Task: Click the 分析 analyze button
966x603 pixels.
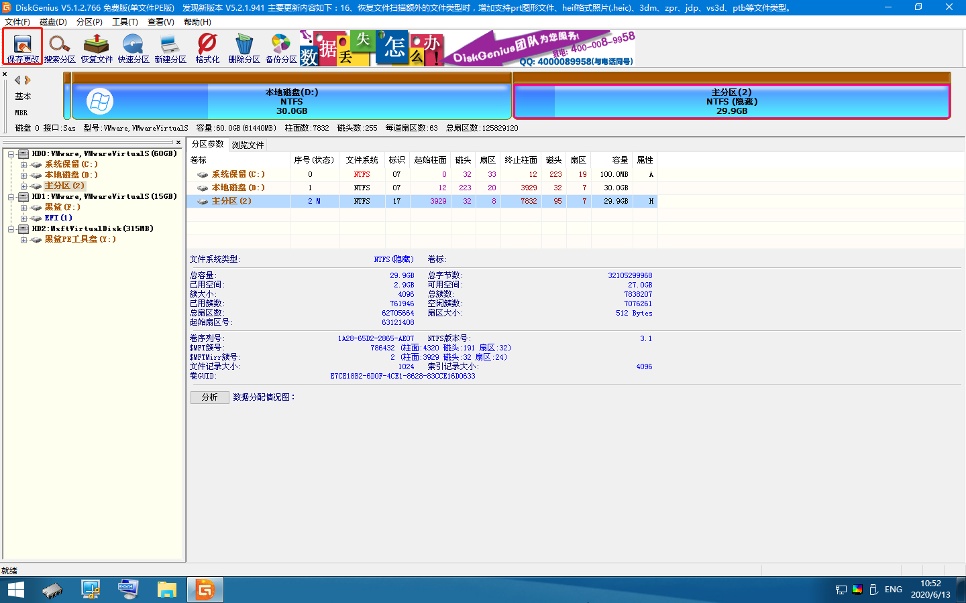Action: coord(210,397)
